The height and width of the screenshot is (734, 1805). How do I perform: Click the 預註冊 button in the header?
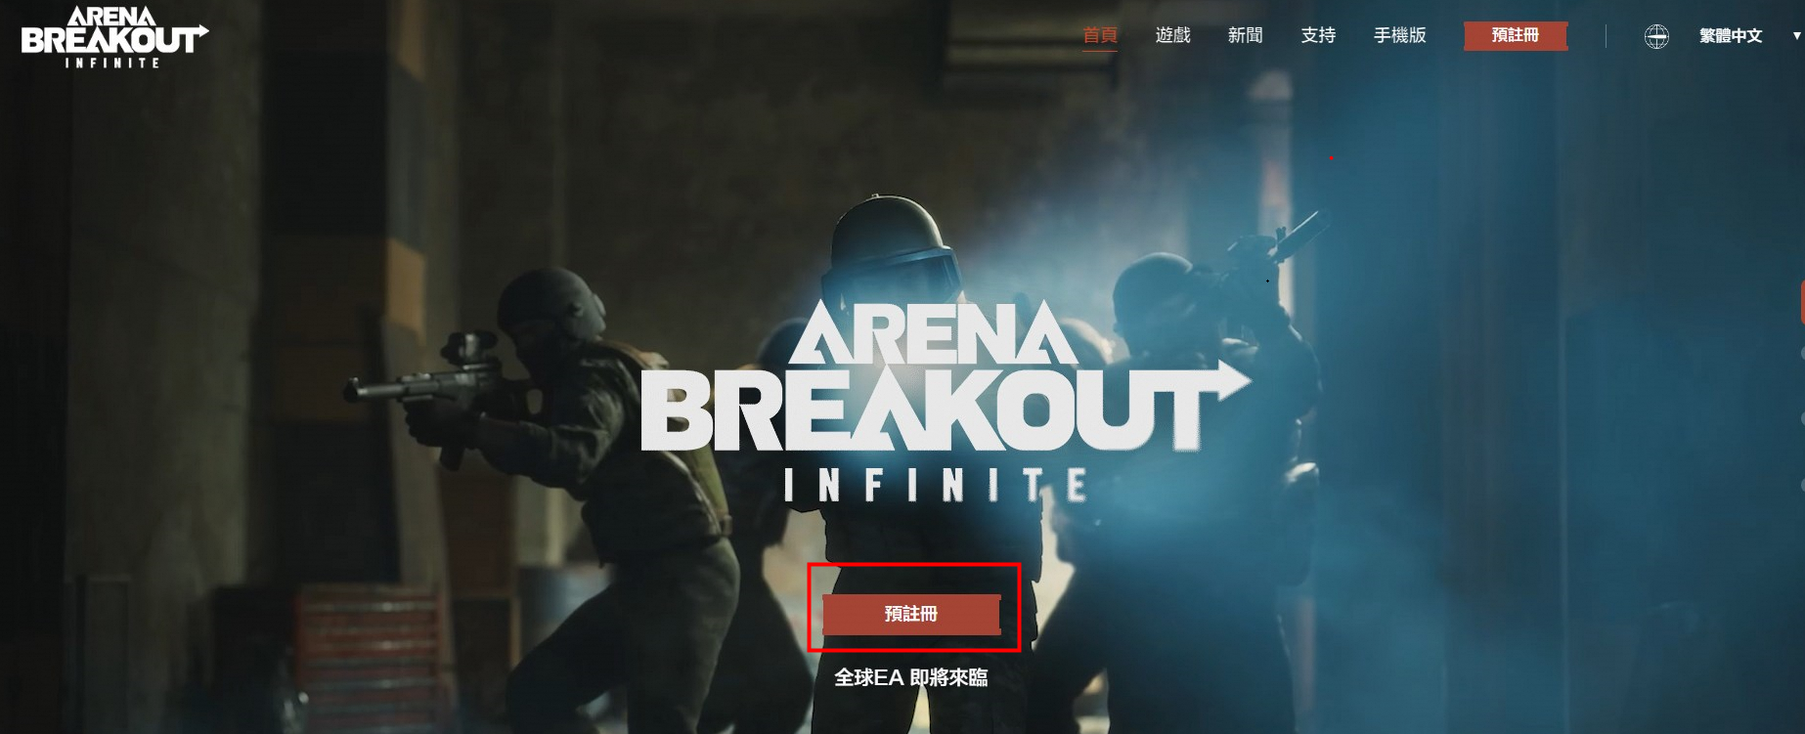pyautogui.click(x=1516, y=35)
